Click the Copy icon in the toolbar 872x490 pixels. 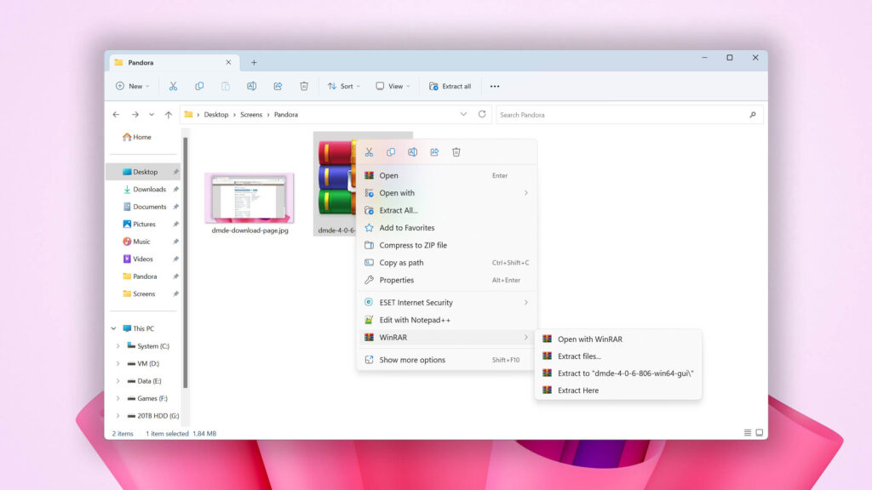click(x=199, y=86)
